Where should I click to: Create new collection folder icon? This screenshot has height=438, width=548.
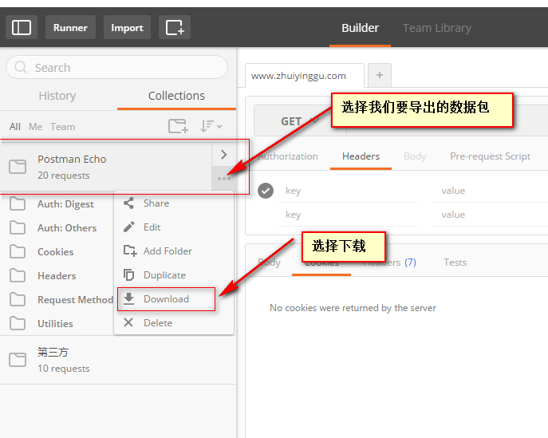(178, 126)
